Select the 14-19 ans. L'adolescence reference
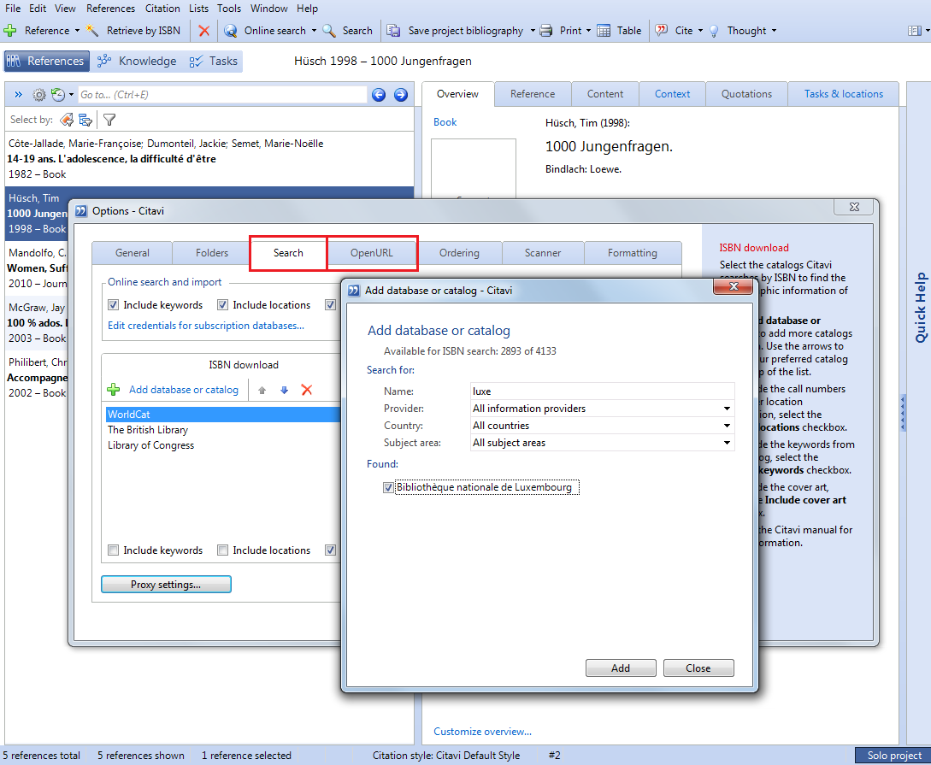931x765 pixels. (209, 158)
